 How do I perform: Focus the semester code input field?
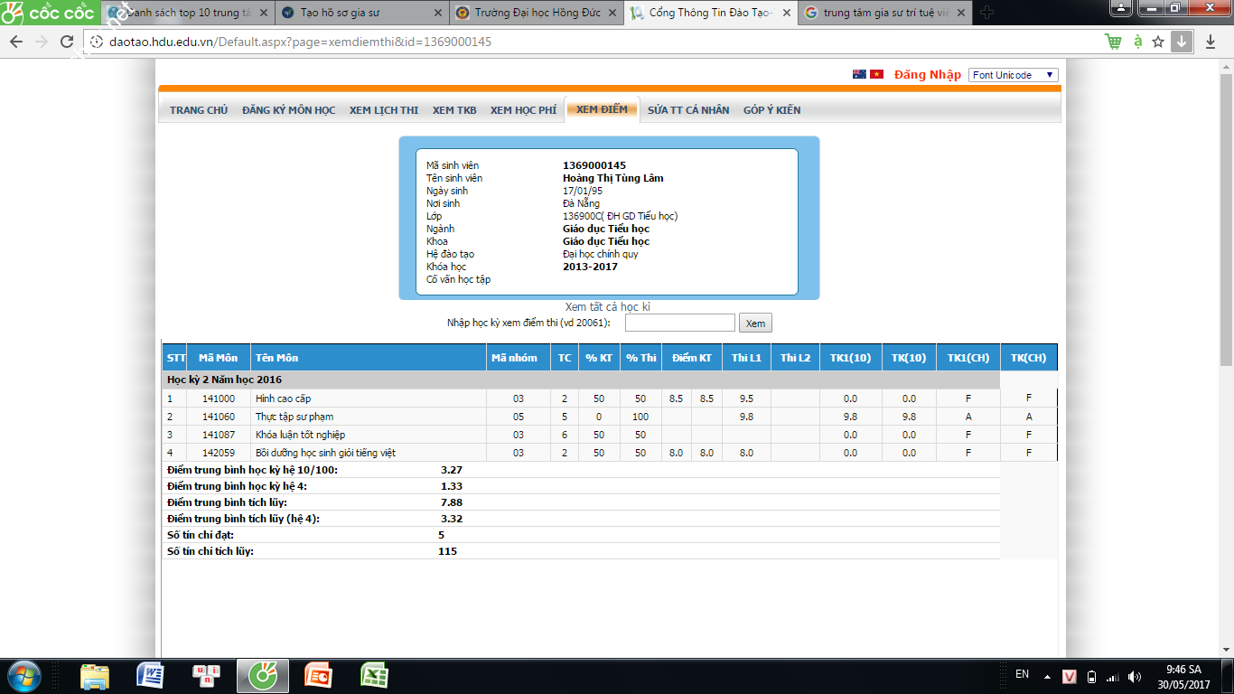pos(679,324)
